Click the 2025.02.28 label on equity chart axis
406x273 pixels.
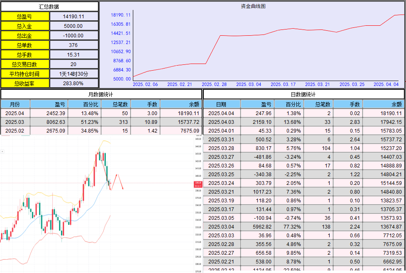(x=215, y=84)
